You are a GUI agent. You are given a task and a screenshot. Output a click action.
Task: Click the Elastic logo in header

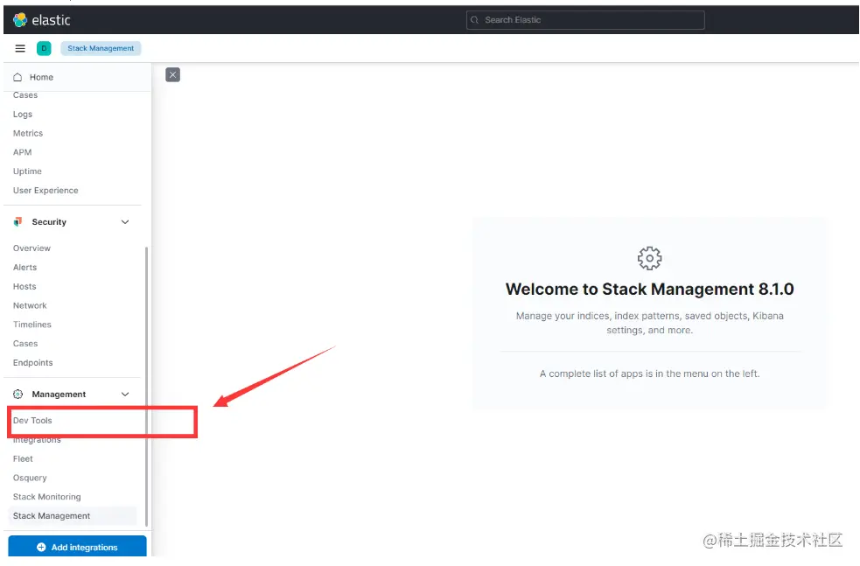pyautogui.click(x=42, y=20)
